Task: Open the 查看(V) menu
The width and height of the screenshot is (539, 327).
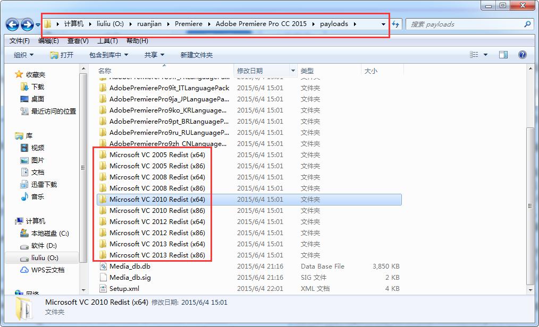Action: [78, 41]
